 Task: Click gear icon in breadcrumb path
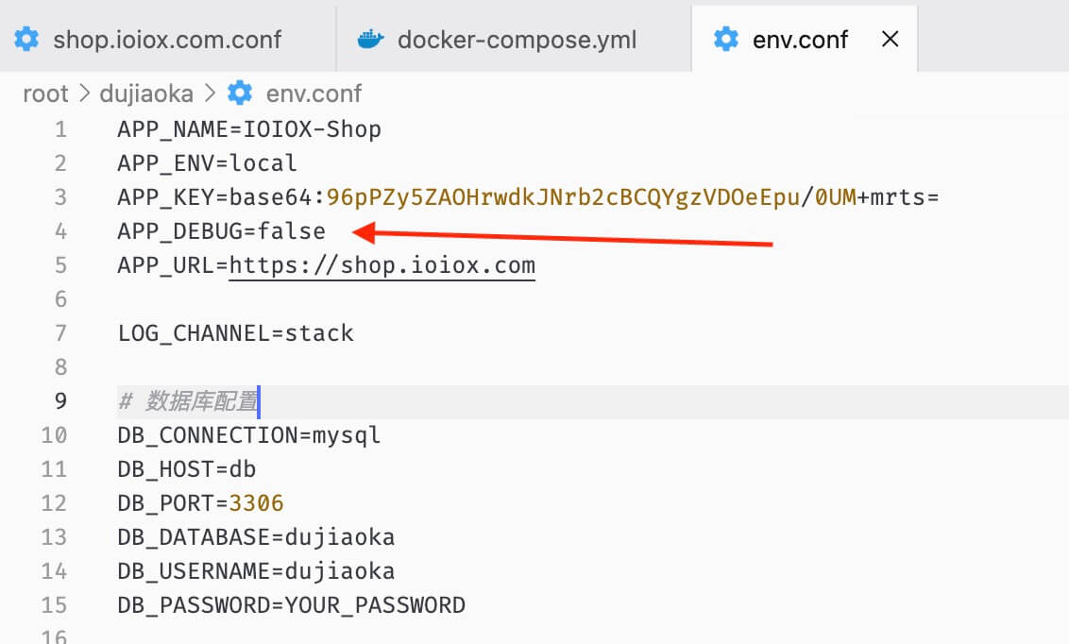241,93
